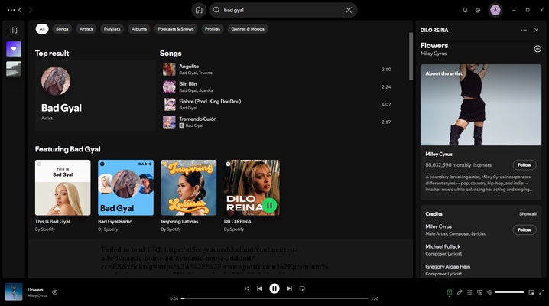Show lyrics with microphone icon

460,292
